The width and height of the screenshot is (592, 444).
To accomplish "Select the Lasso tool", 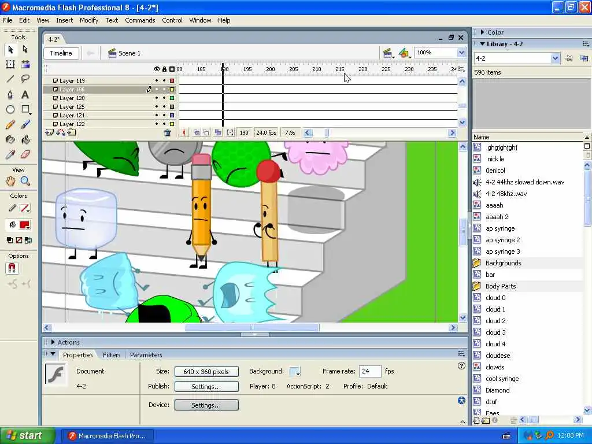I will (25, 79).
